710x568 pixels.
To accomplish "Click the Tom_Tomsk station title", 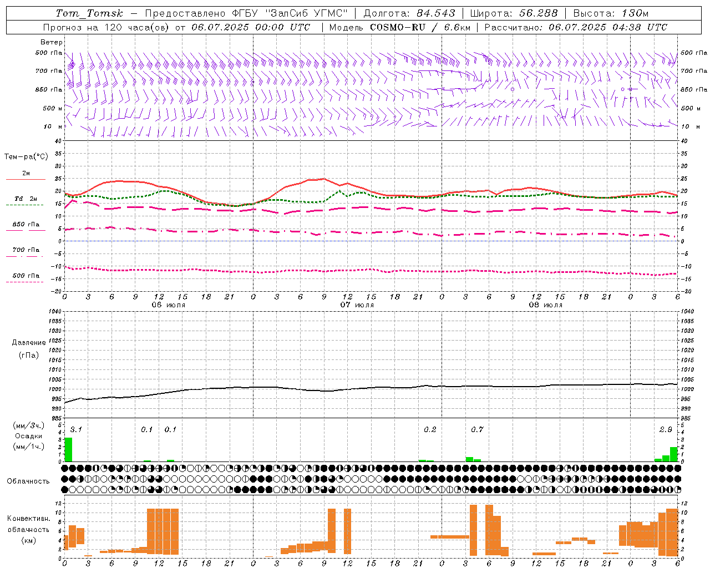I will click(89, 13).
